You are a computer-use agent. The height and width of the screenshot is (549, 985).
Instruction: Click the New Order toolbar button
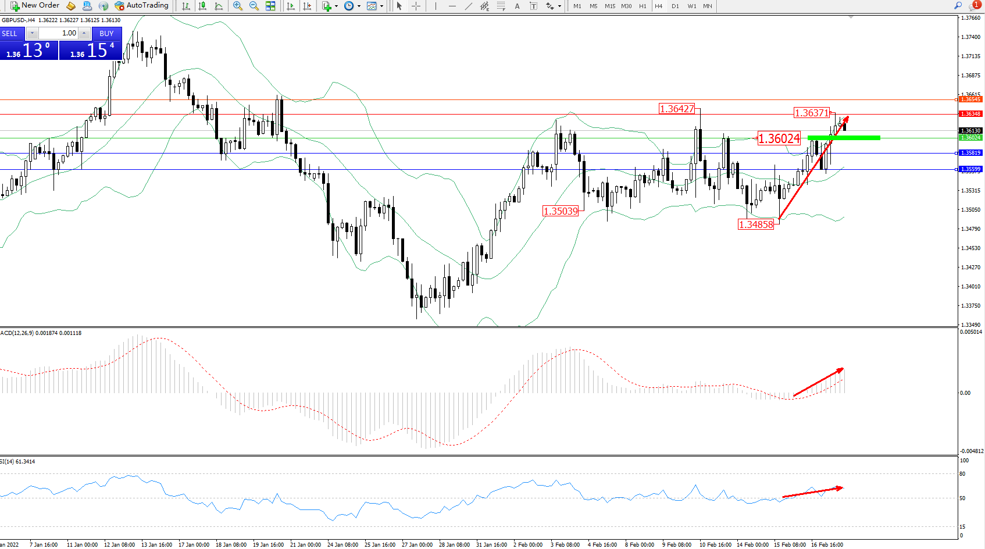pos(35,6)
